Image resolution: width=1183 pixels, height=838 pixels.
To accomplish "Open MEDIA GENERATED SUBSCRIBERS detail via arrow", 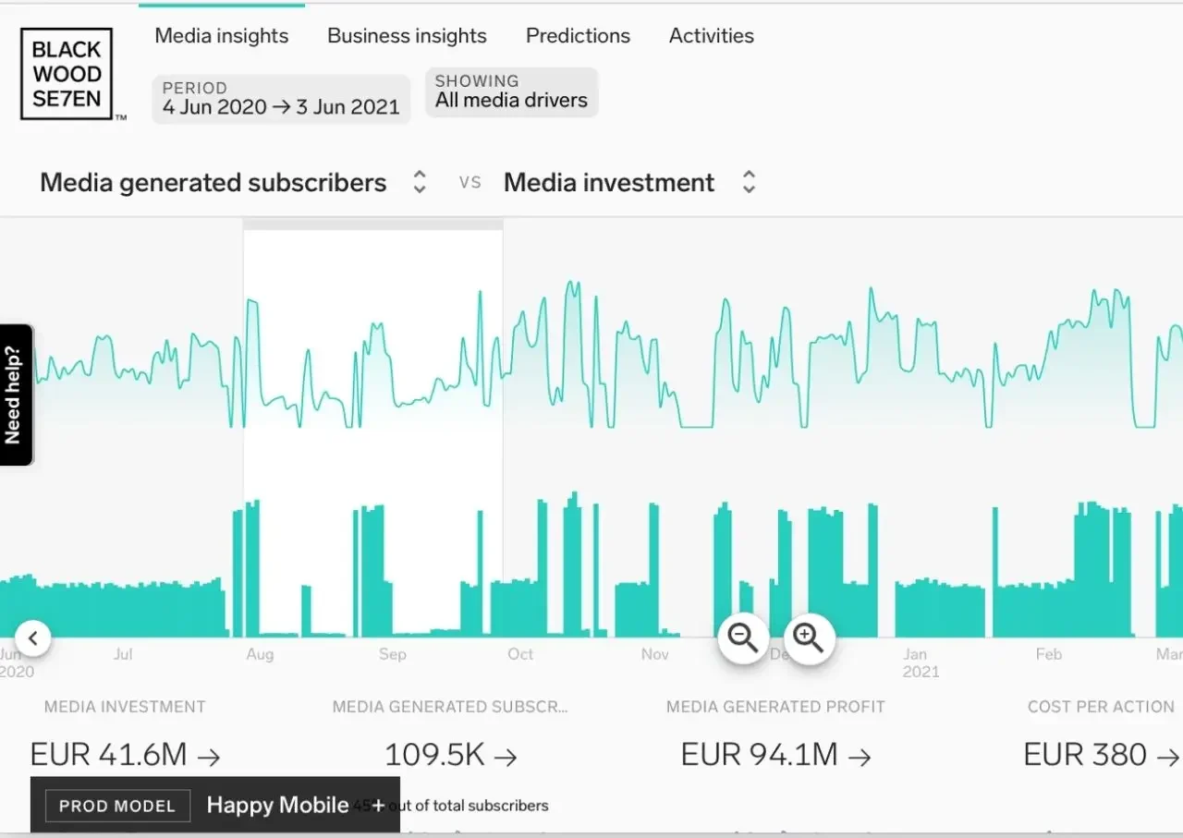I will [505, 756].
